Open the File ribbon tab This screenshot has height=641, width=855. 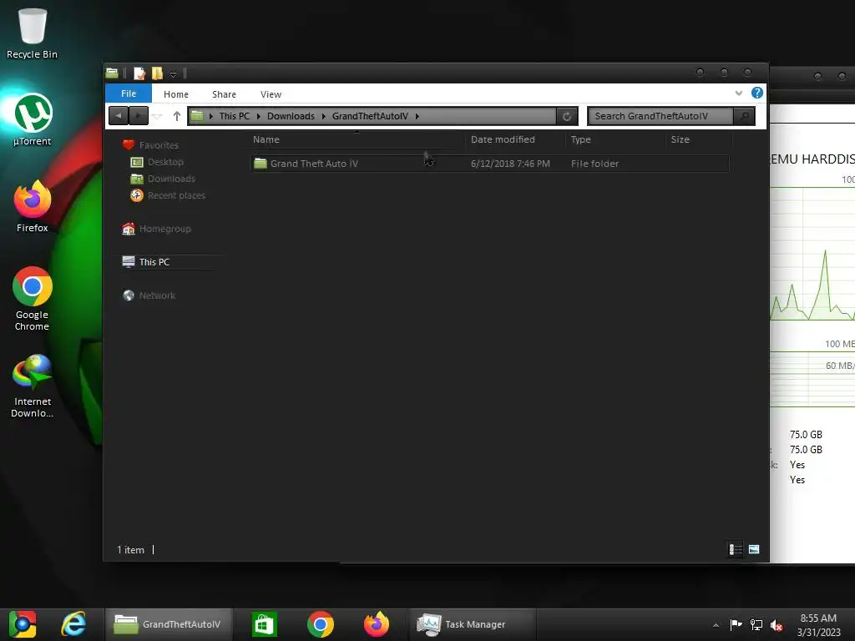pyautogui.click(x=129, y=93)
